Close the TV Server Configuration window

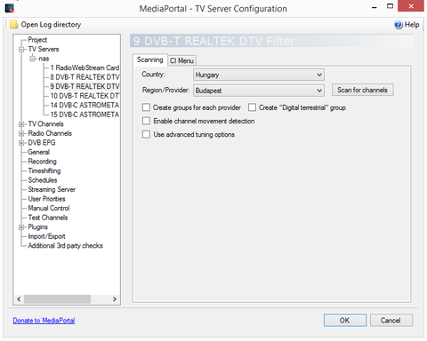[x=411, y=6]
